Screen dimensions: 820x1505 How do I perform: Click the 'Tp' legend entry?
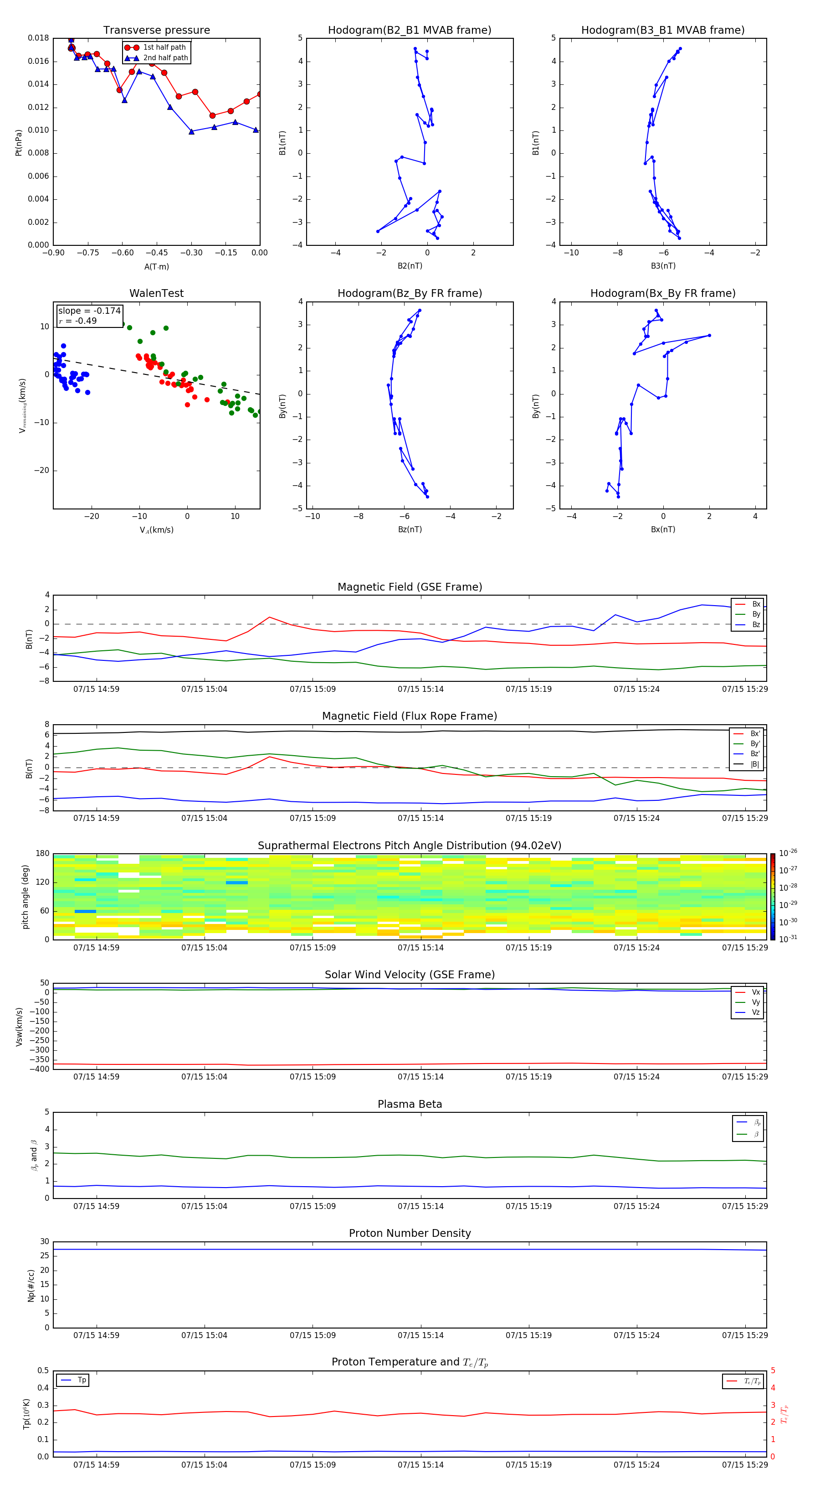pyautogui.click(x=73, y=1380)
